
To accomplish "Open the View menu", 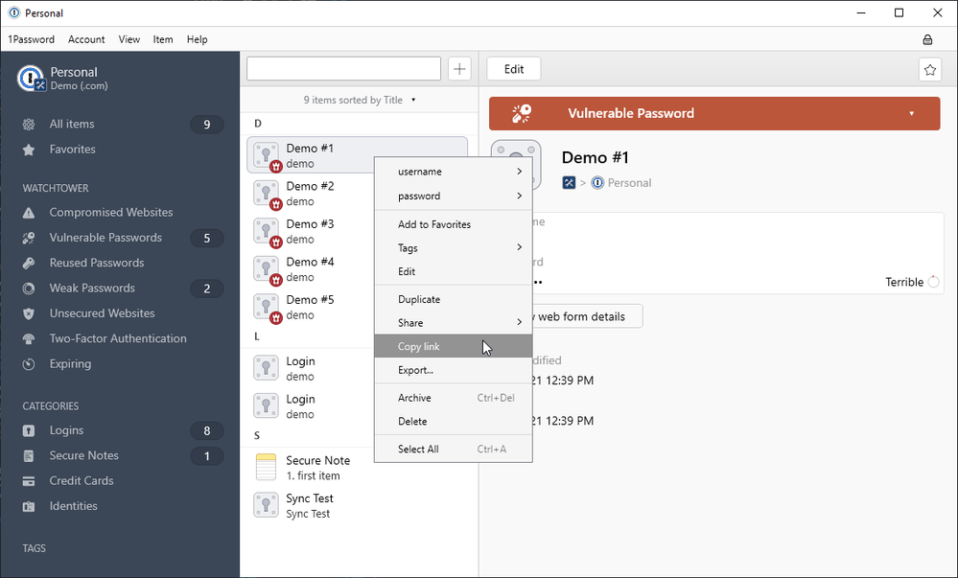I will coord(129,39).
